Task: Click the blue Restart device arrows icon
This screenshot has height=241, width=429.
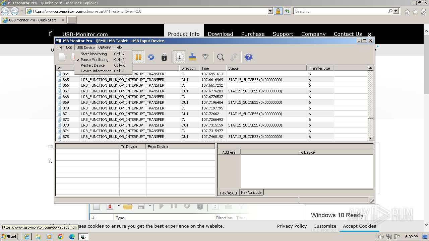Action: 151,57
